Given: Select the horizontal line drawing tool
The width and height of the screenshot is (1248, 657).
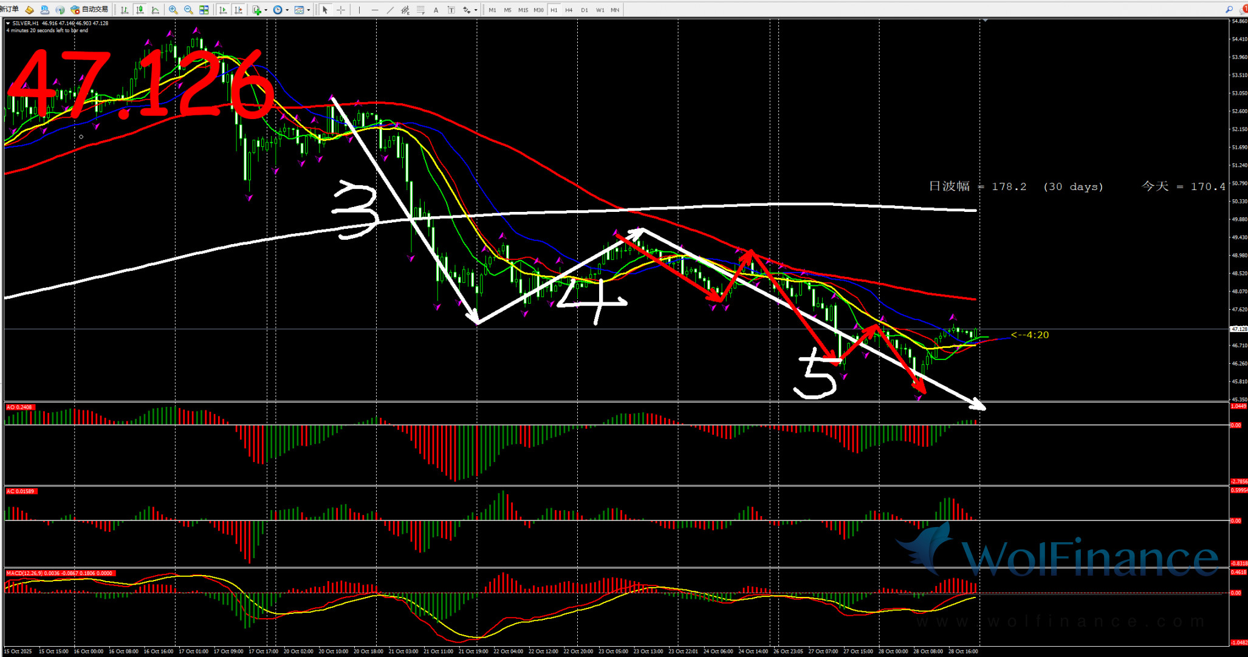Looking at the screenshot, I should point(374,10).
